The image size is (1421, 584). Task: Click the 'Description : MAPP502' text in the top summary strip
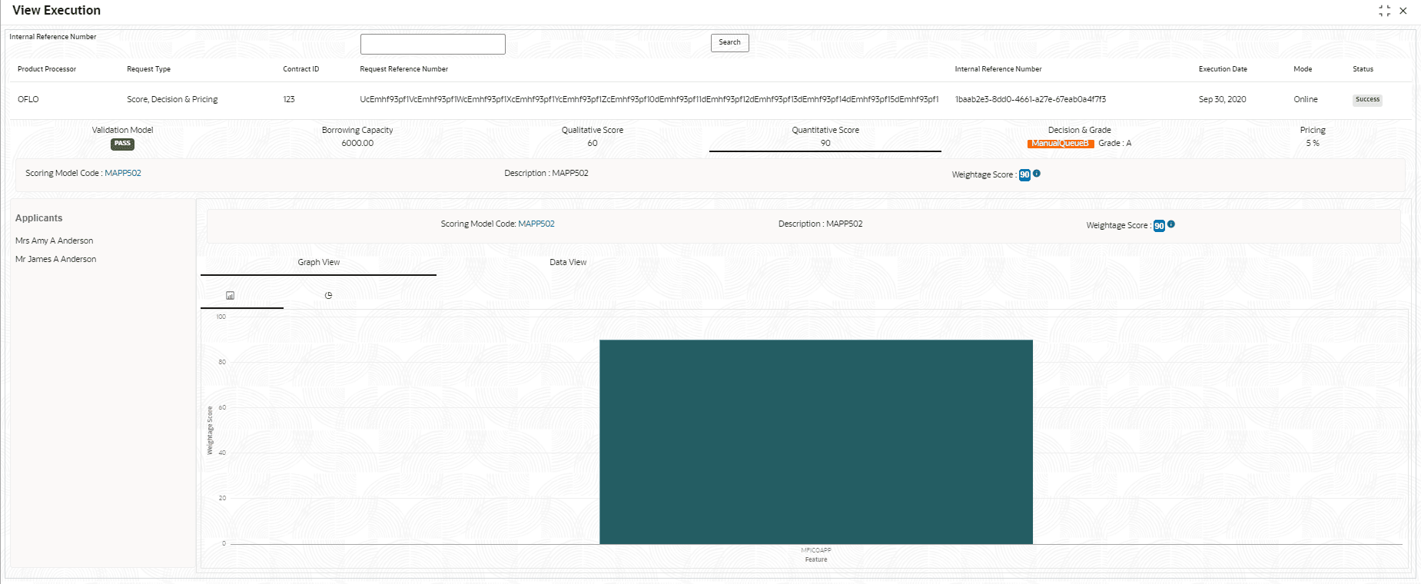[x=546, y=173]
